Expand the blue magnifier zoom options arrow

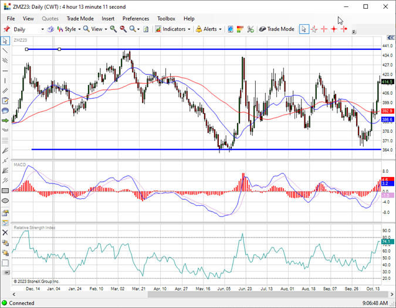point(138,29)
